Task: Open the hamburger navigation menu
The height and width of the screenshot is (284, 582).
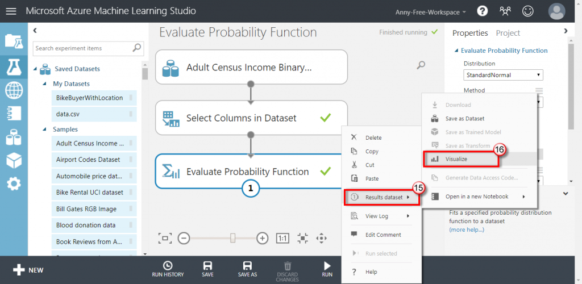Action: 11,11
